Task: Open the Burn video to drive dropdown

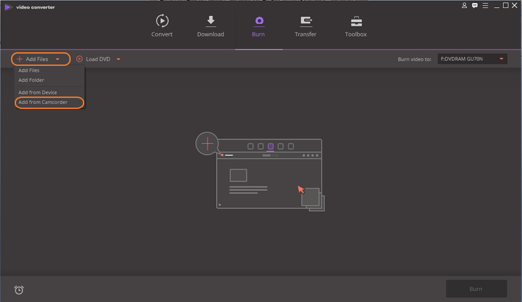Action: click(x=472, y=59)
